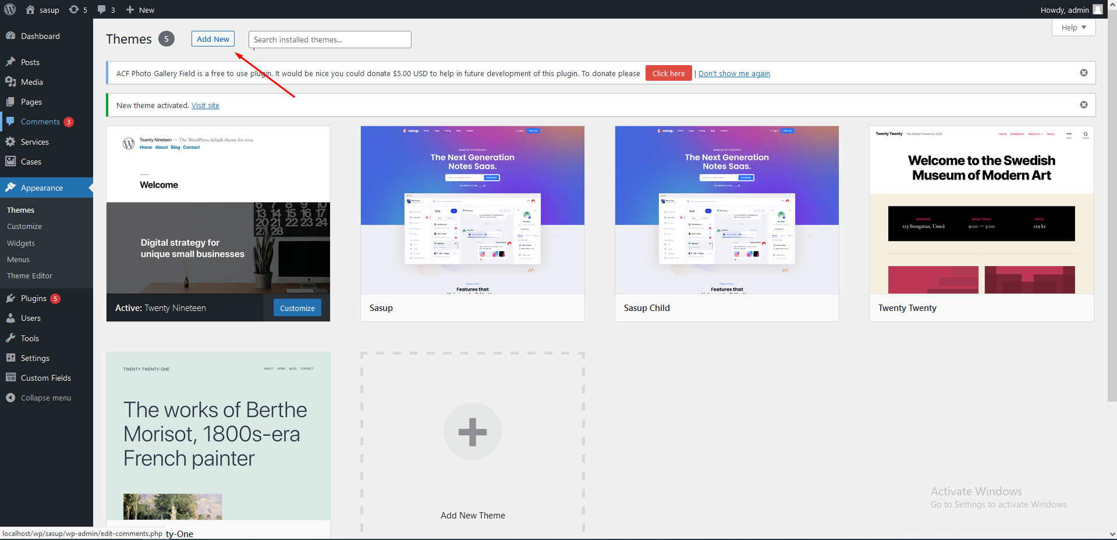The width and height of the screenshot is (1117, 540).
Task: Click the Collapse menu arrow icon
Action: [10, 398]
